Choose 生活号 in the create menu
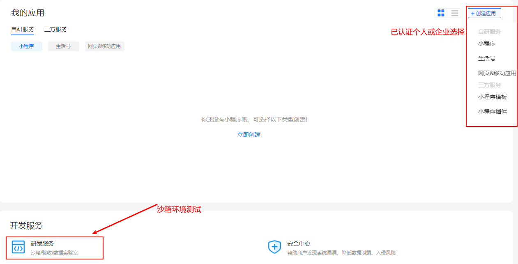This screenshot has height=264, width=518. pos(487,58)
